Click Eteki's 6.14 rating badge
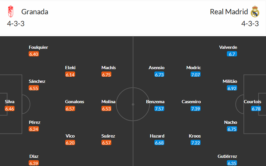 click(70, 75)
